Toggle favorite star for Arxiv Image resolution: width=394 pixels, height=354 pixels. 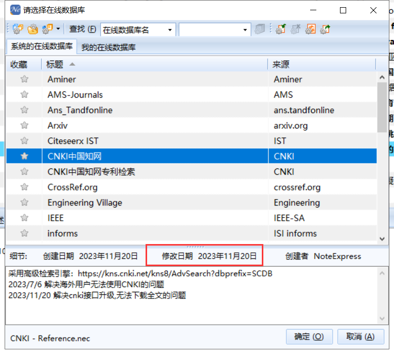click(24, 125)
